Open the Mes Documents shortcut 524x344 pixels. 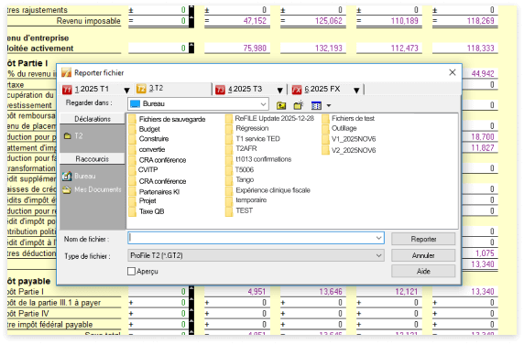click(x=93, y=189)
